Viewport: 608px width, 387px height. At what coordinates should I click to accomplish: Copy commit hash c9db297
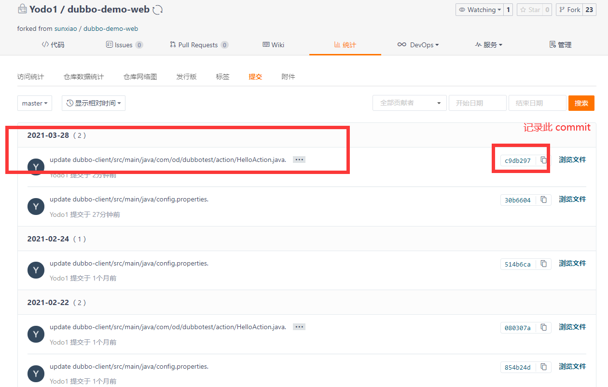(x=543, y=160)
